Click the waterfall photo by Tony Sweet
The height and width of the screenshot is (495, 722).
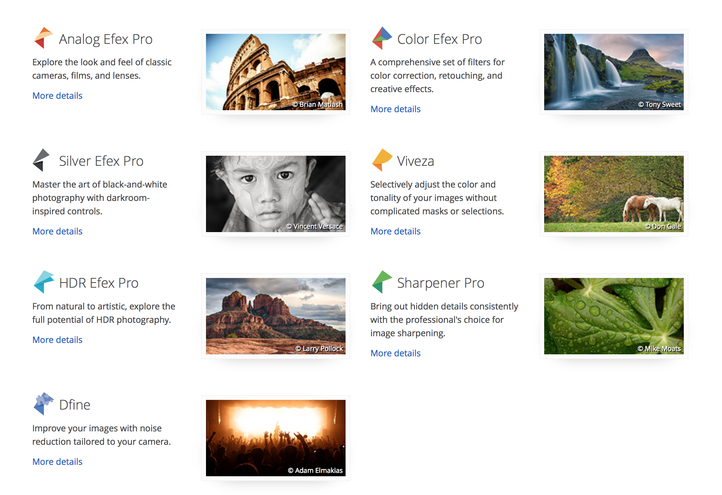pyautogui.click(x=614, y=72)
